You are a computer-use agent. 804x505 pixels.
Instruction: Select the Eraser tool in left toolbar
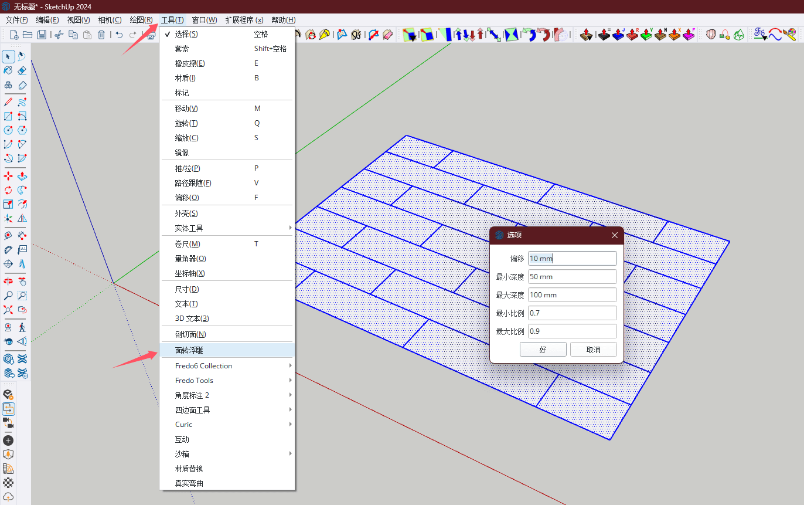pyautogui.click(x=22, y=70)
